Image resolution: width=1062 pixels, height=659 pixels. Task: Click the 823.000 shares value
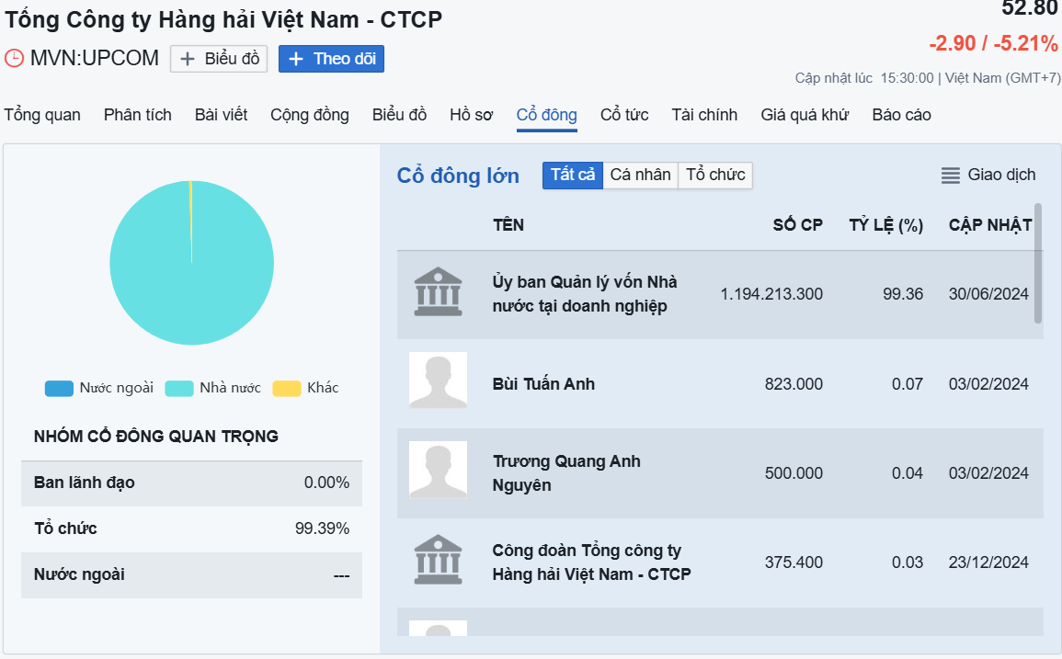[x=794, y=384]
